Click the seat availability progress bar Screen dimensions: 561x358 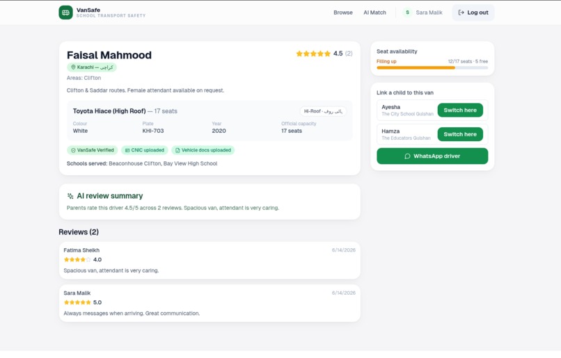pos(432,67)
